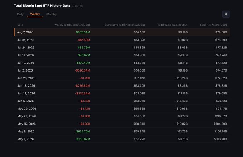
Task: Switch to the Monthly tab
Action: [51, 14]
